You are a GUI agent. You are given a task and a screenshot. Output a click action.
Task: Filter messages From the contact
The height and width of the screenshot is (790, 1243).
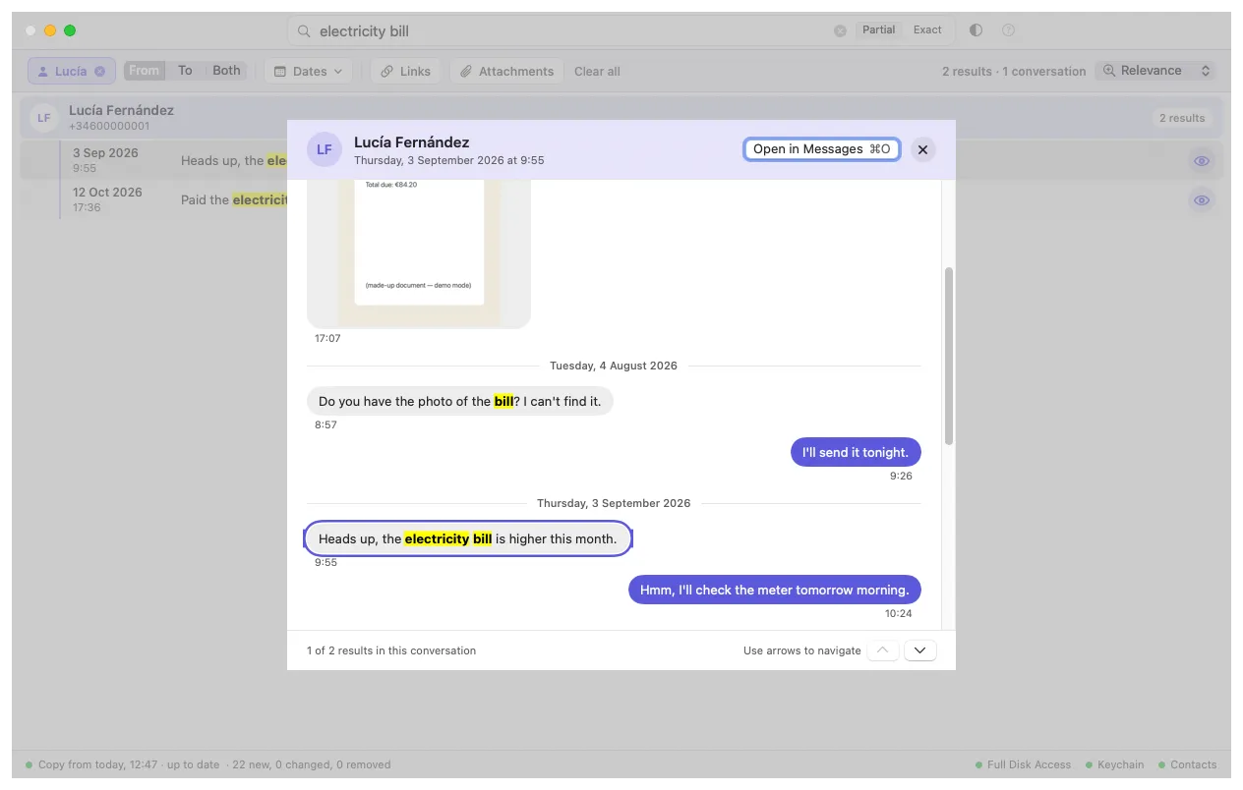click(x=144, y=71)
